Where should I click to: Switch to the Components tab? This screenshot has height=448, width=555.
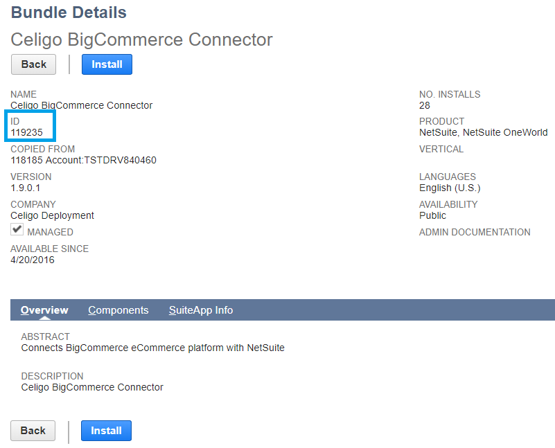118,310
